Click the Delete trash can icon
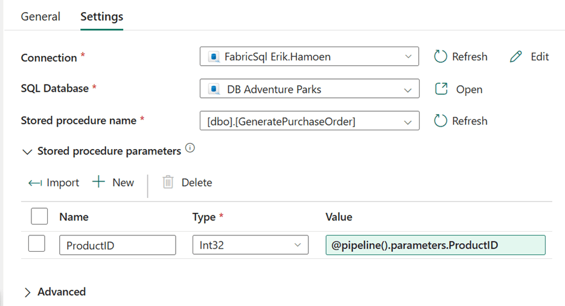565x306 pixels. (168, 182)
